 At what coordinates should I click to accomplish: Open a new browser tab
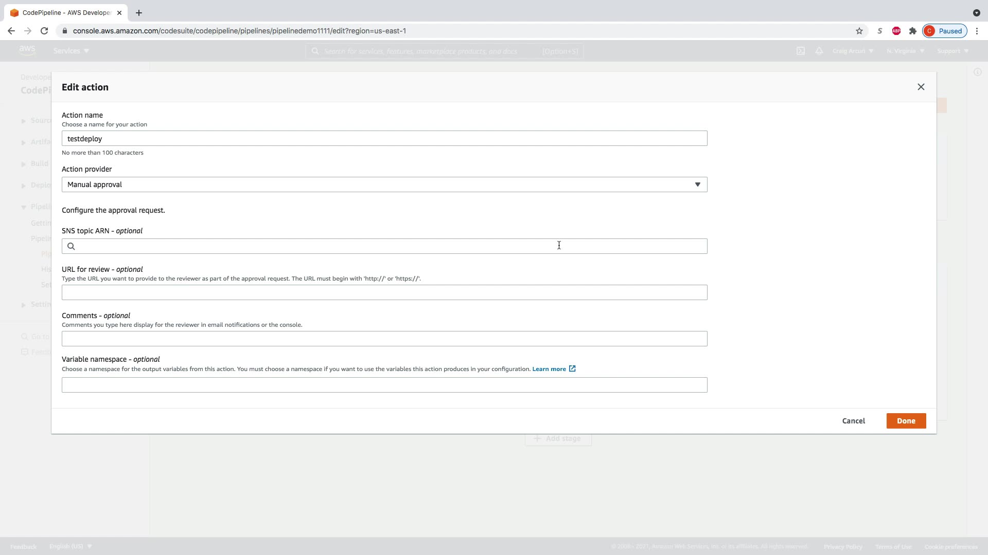tap(138, 13)
